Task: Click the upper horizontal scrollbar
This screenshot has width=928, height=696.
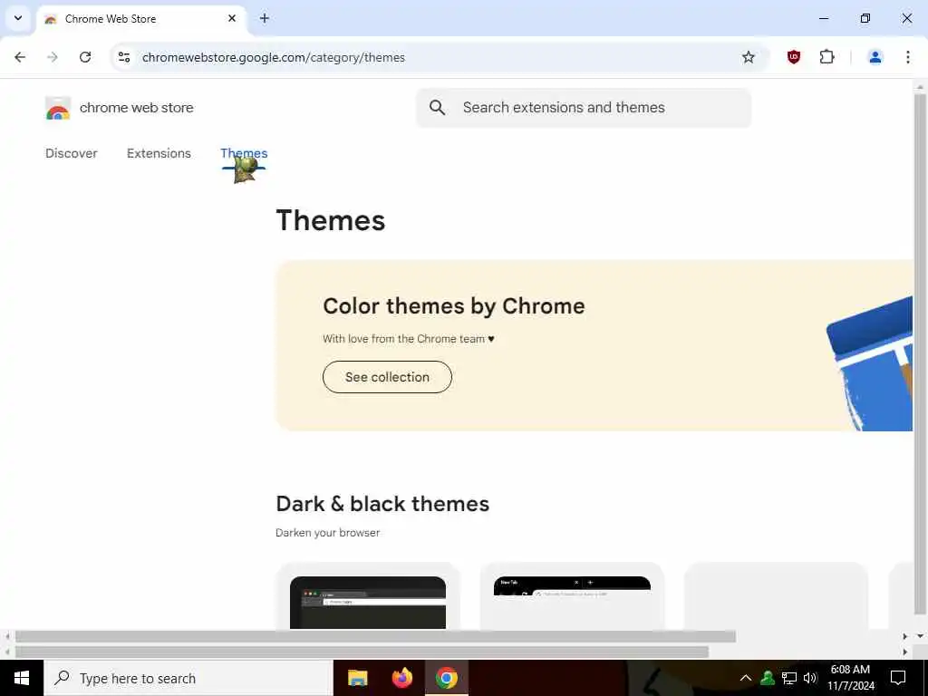Action: pos(375,637)
